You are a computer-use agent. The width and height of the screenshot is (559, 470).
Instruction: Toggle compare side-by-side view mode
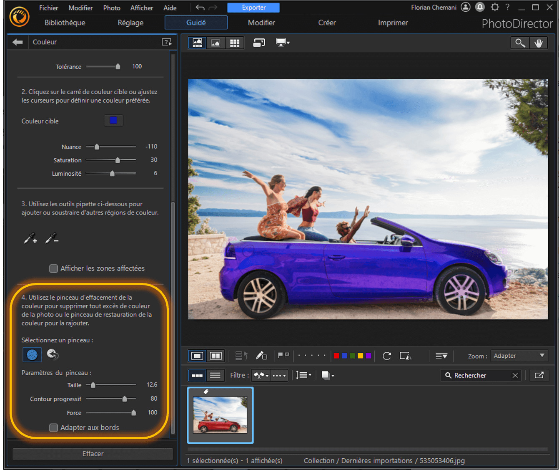pyautogui.click(x=216, y=356)
